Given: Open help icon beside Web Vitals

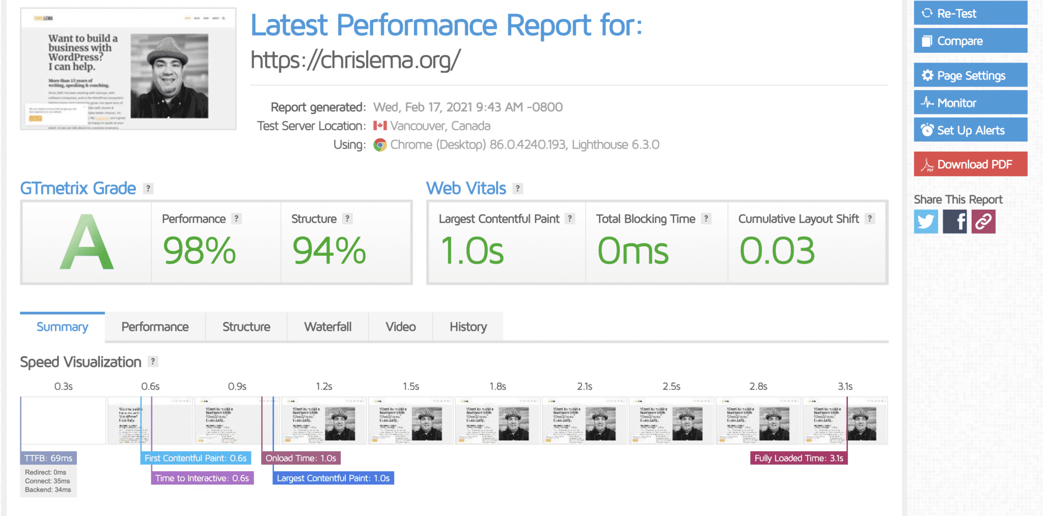Looking at the screenshot, I should click(517, 189).
